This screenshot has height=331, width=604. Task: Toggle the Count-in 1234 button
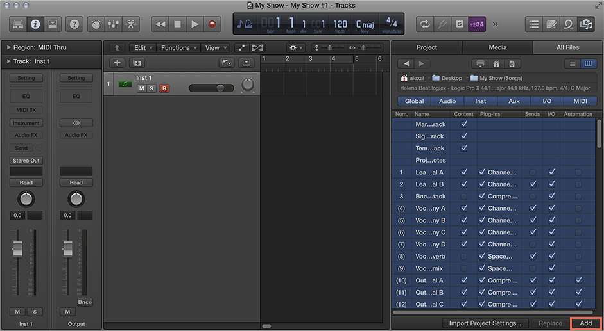[x=476, y=24]
